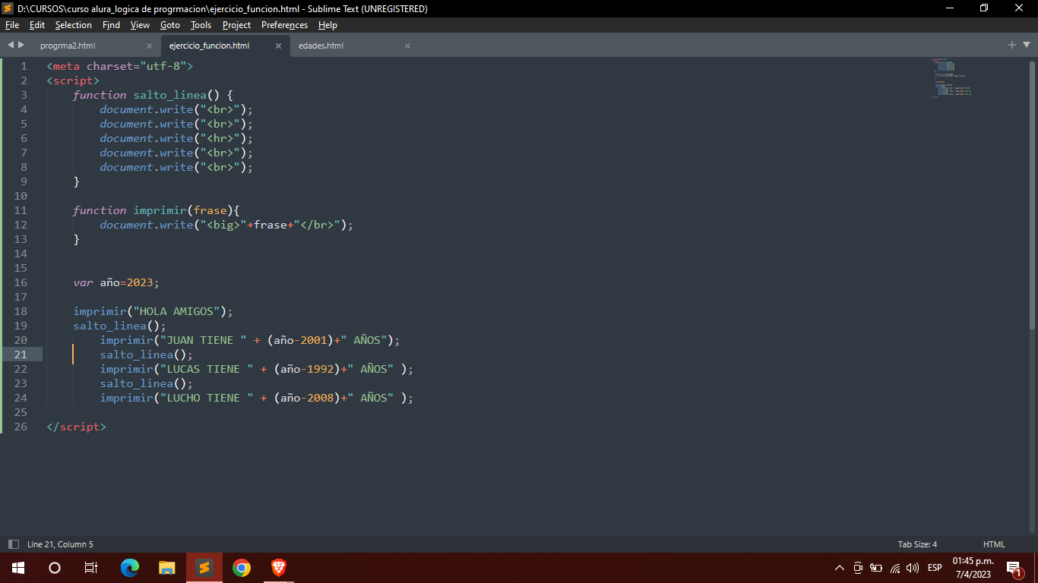Screen dimensions: 1038x583
Task: Open the Find menu
Action: click(x=111, y=25)
